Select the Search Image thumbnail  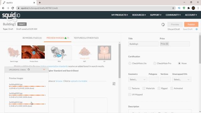point(14,52)
